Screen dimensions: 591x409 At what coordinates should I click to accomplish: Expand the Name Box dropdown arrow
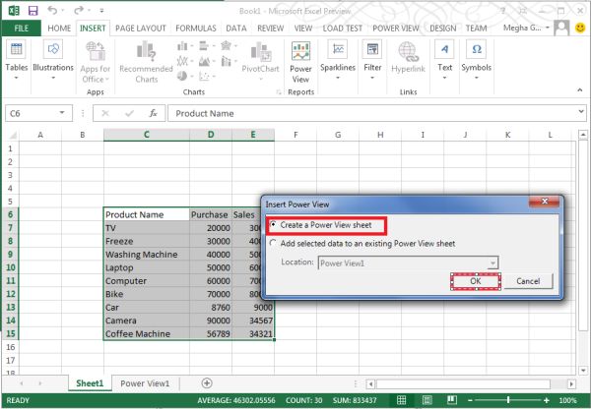[x=62, y=113]
